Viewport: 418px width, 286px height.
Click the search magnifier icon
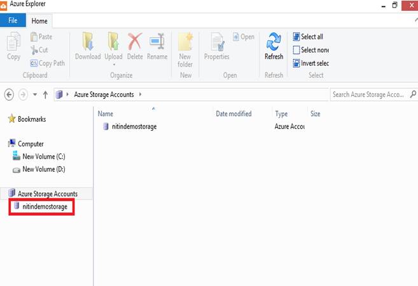[413, 94]
